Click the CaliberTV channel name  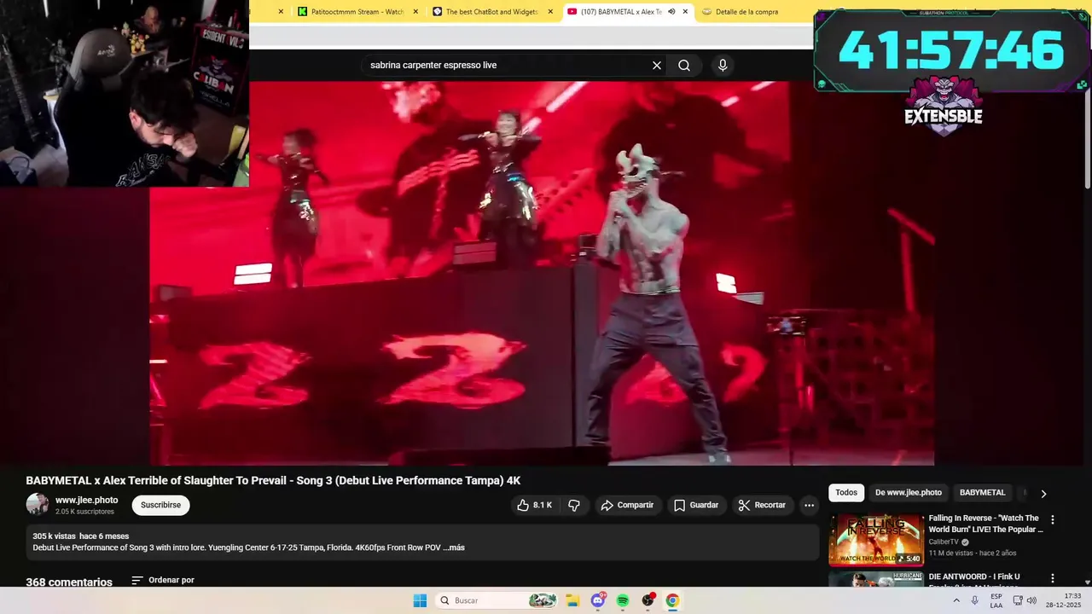(944, 542)
